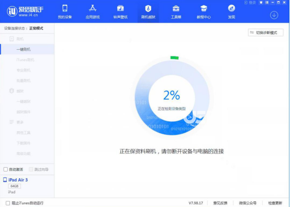Select the 刷机越狱 flash and jailbreak section
This screenshot has height=207, width=290.
coord(148,12)
